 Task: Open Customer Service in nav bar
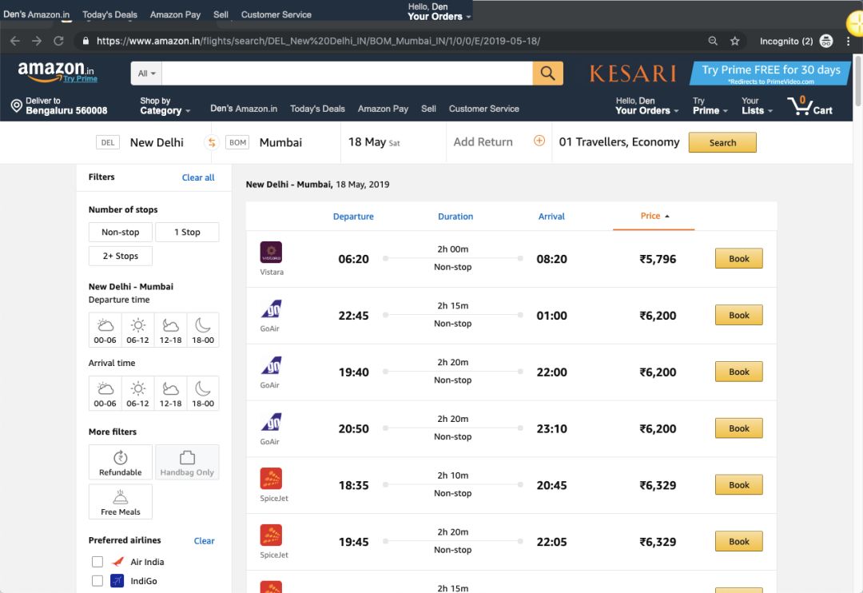click(483, 109)
